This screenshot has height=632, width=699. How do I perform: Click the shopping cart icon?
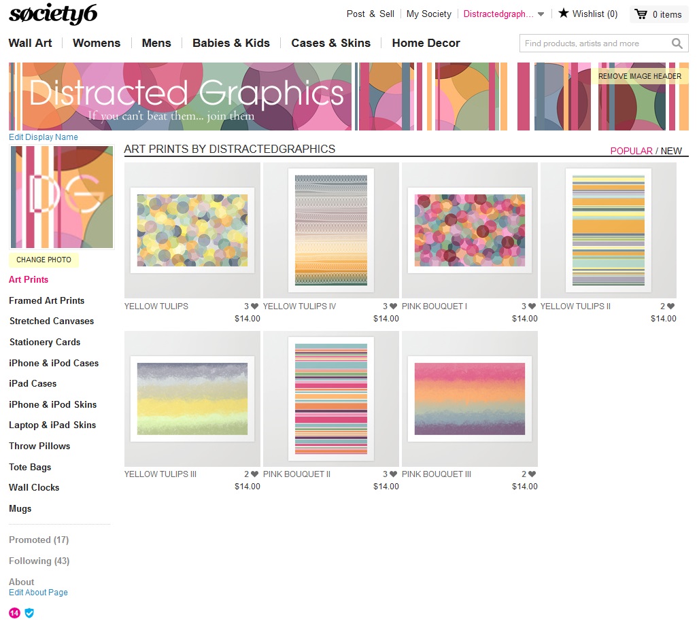point(641,14)
